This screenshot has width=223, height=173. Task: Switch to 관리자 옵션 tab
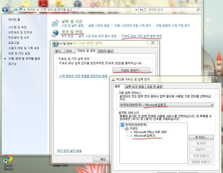(x=105, y=51)
